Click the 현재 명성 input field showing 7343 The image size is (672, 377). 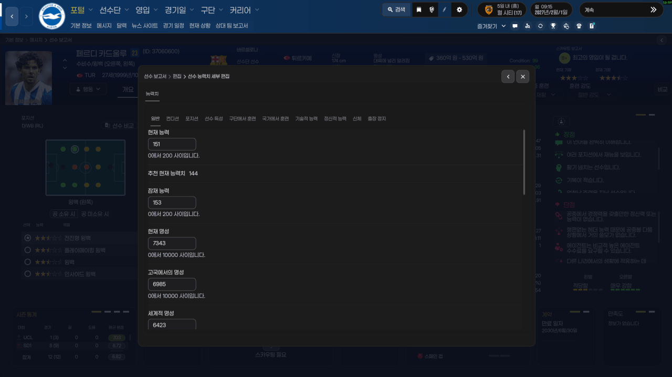click(172, 243)
